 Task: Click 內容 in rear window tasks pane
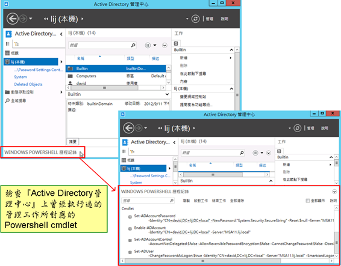coord(184,82)
